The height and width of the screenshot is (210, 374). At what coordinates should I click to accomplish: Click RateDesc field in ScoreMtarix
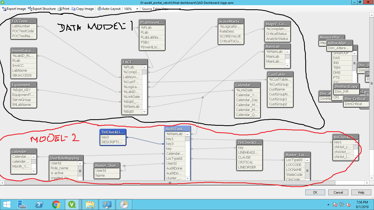pos(231,31)
